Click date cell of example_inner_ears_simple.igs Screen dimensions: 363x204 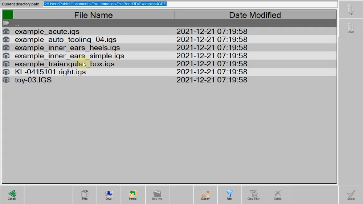[212, 56]
